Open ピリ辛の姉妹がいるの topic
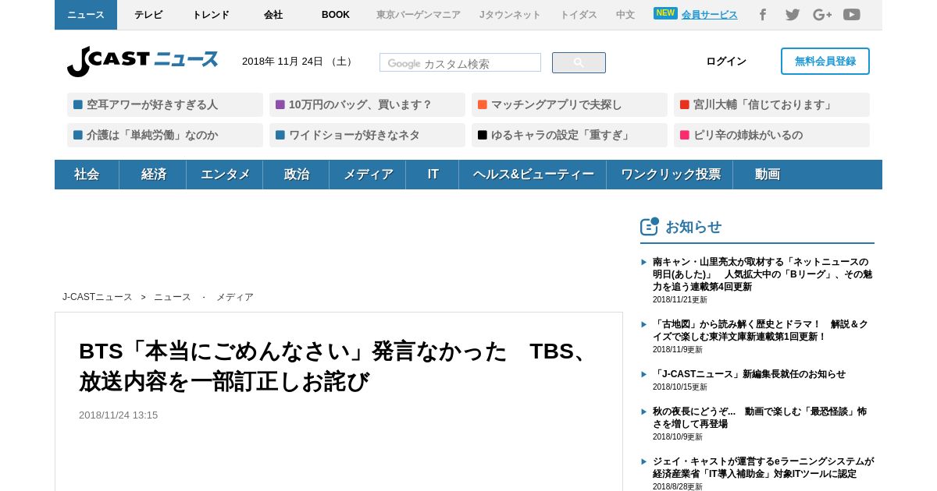Screen dimensions: 937x491 click(771, 135)
